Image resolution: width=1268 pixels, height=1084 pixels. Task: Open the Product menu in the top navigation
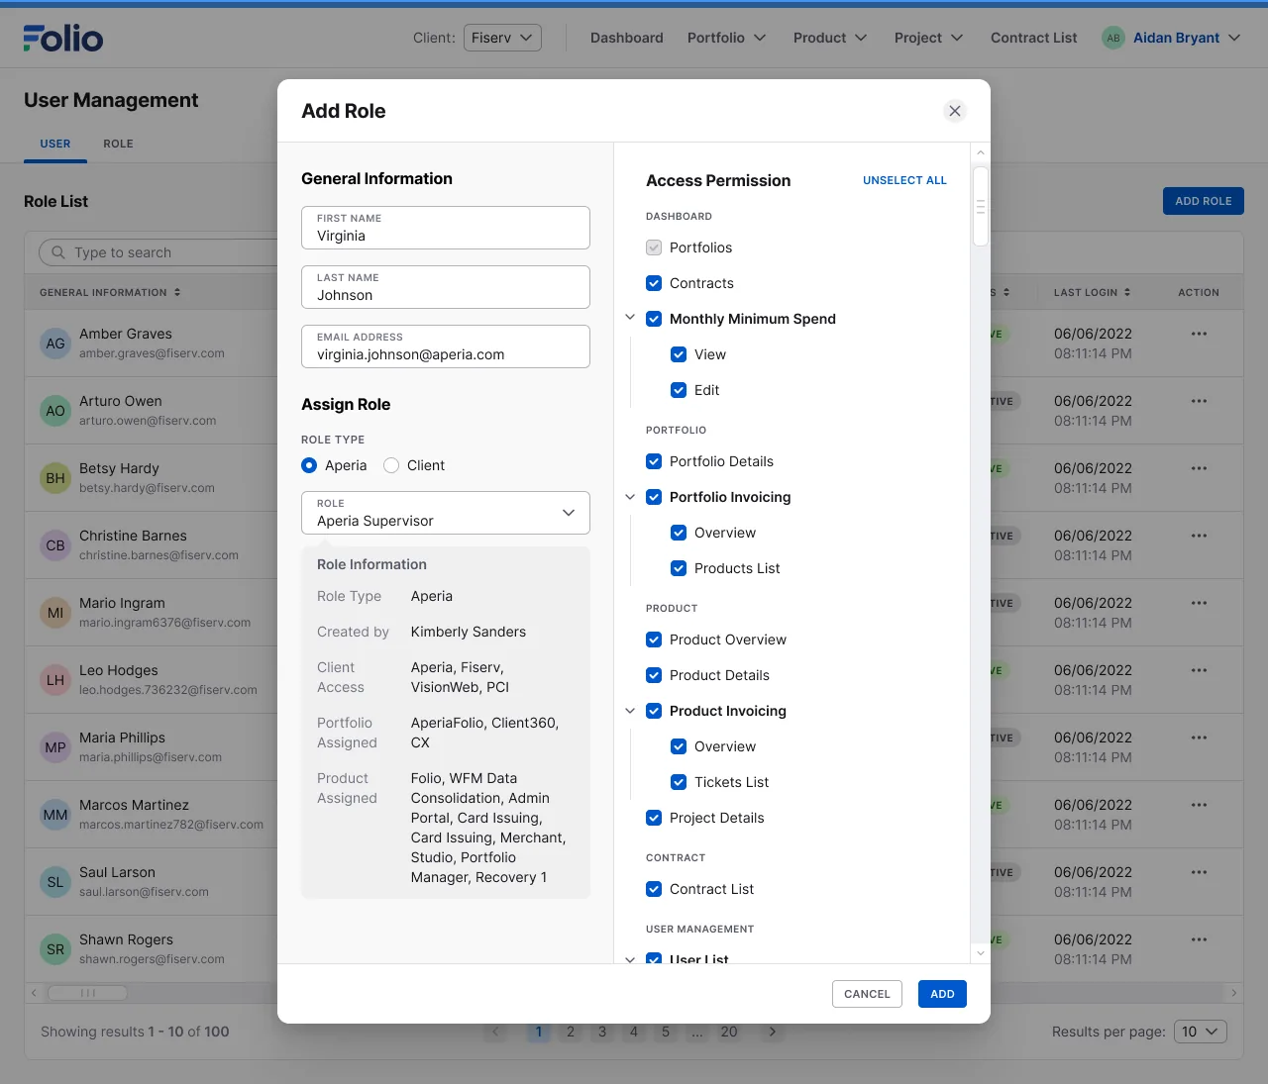point(830,38)
